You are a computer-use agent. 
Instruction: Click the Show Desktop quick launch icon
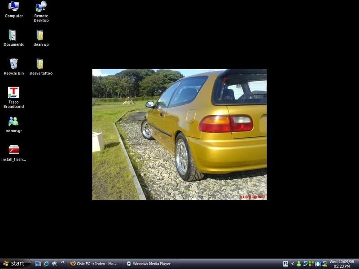pyautogui.click(x=38, y=264)
